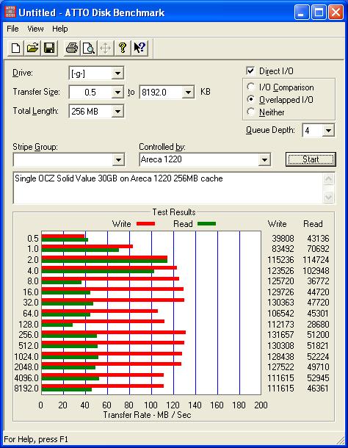Click inside the test description text box
Screen dimensions: 348x448
(x=168, y=188)
